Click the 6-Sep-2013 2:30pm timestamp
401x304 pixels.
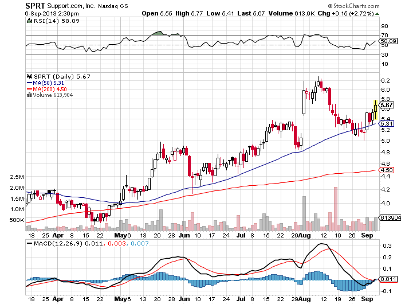(52, 14)
